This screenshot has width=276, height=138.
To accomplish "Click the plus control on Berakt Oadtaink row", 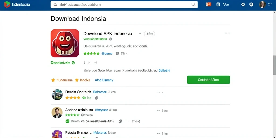I will pos(158,92).
